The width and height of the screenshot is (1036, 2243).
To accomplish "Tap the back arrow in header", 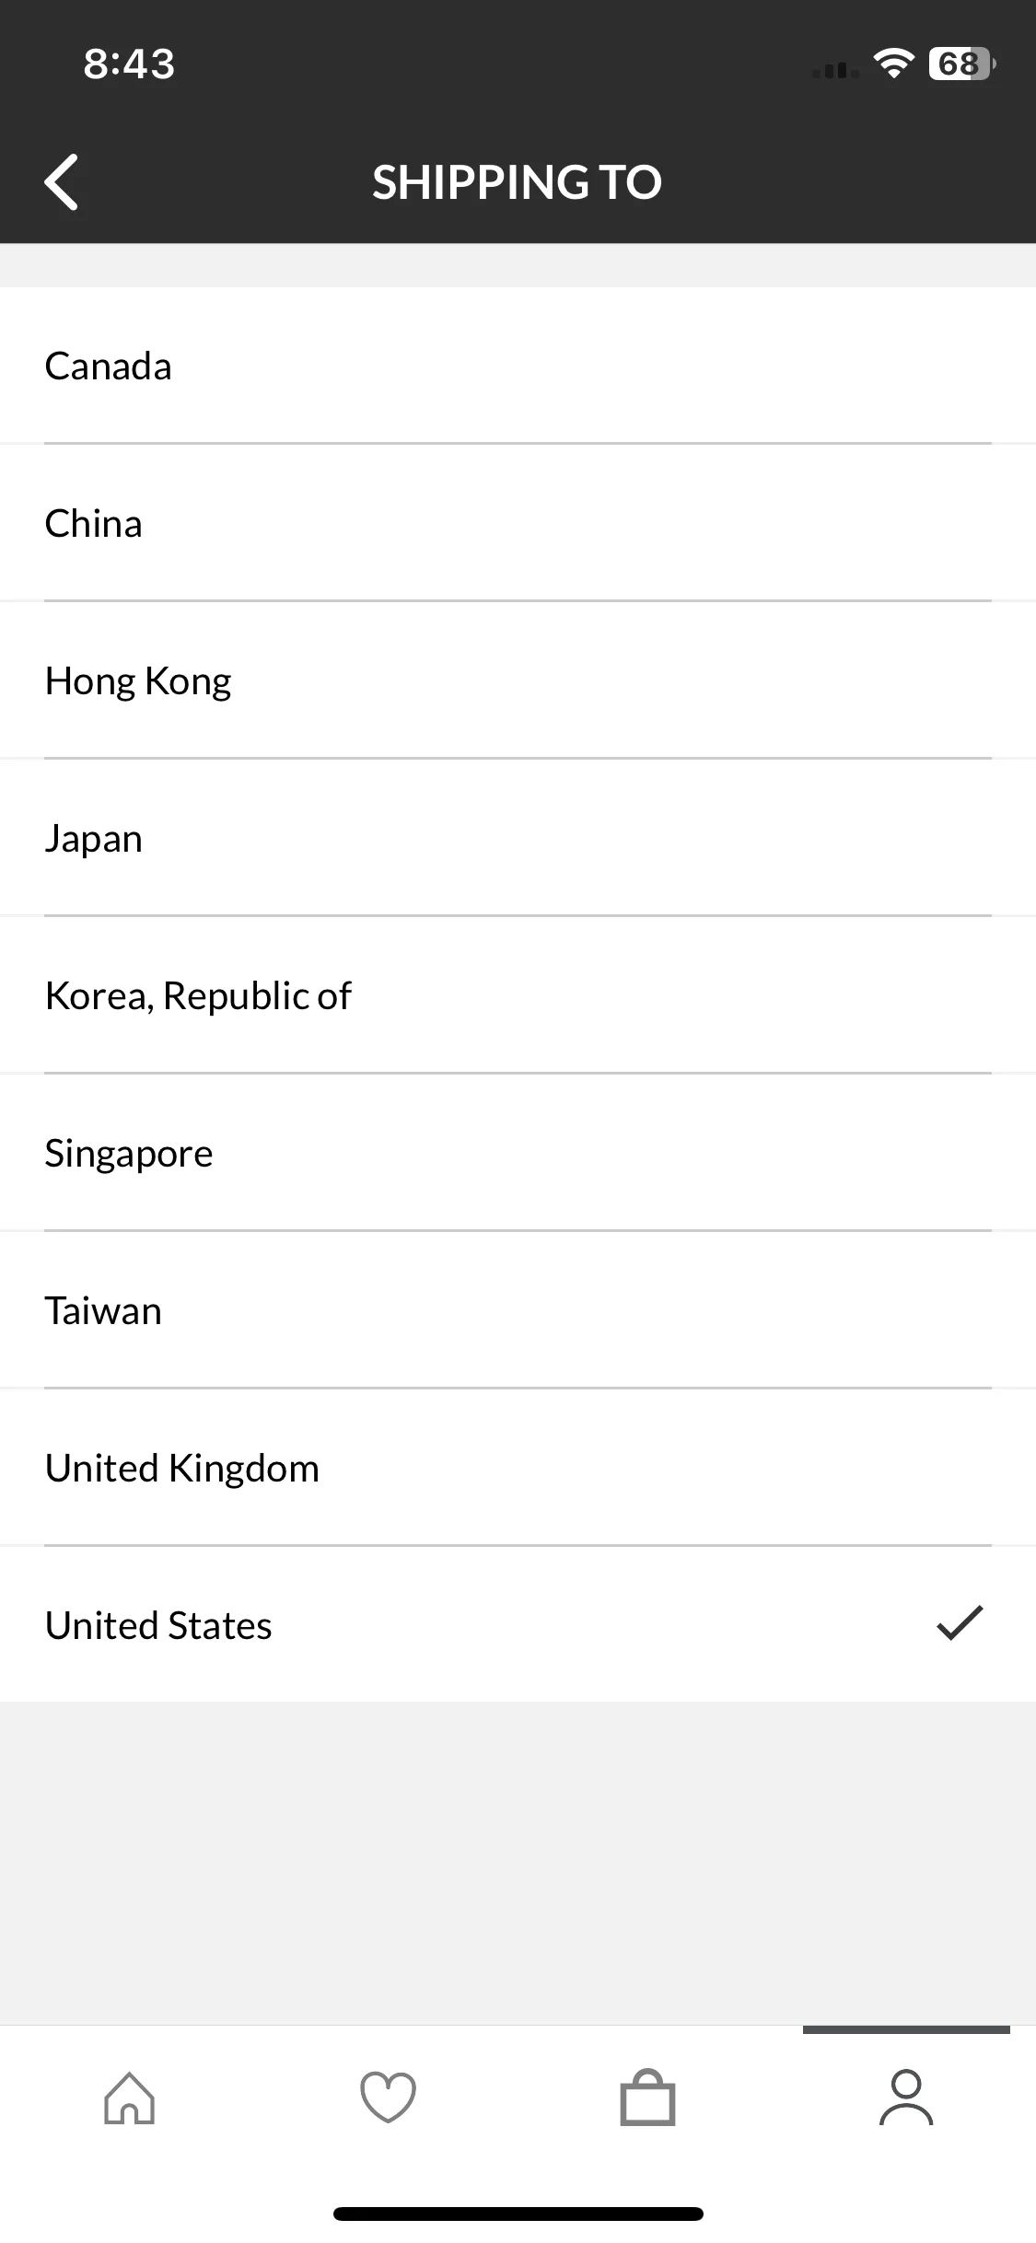I will 62,181.
